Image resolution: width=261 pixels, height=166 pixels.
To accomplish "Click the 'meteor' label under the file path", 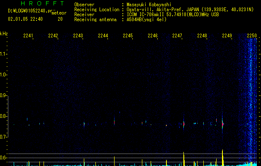I will coord(59,13).
